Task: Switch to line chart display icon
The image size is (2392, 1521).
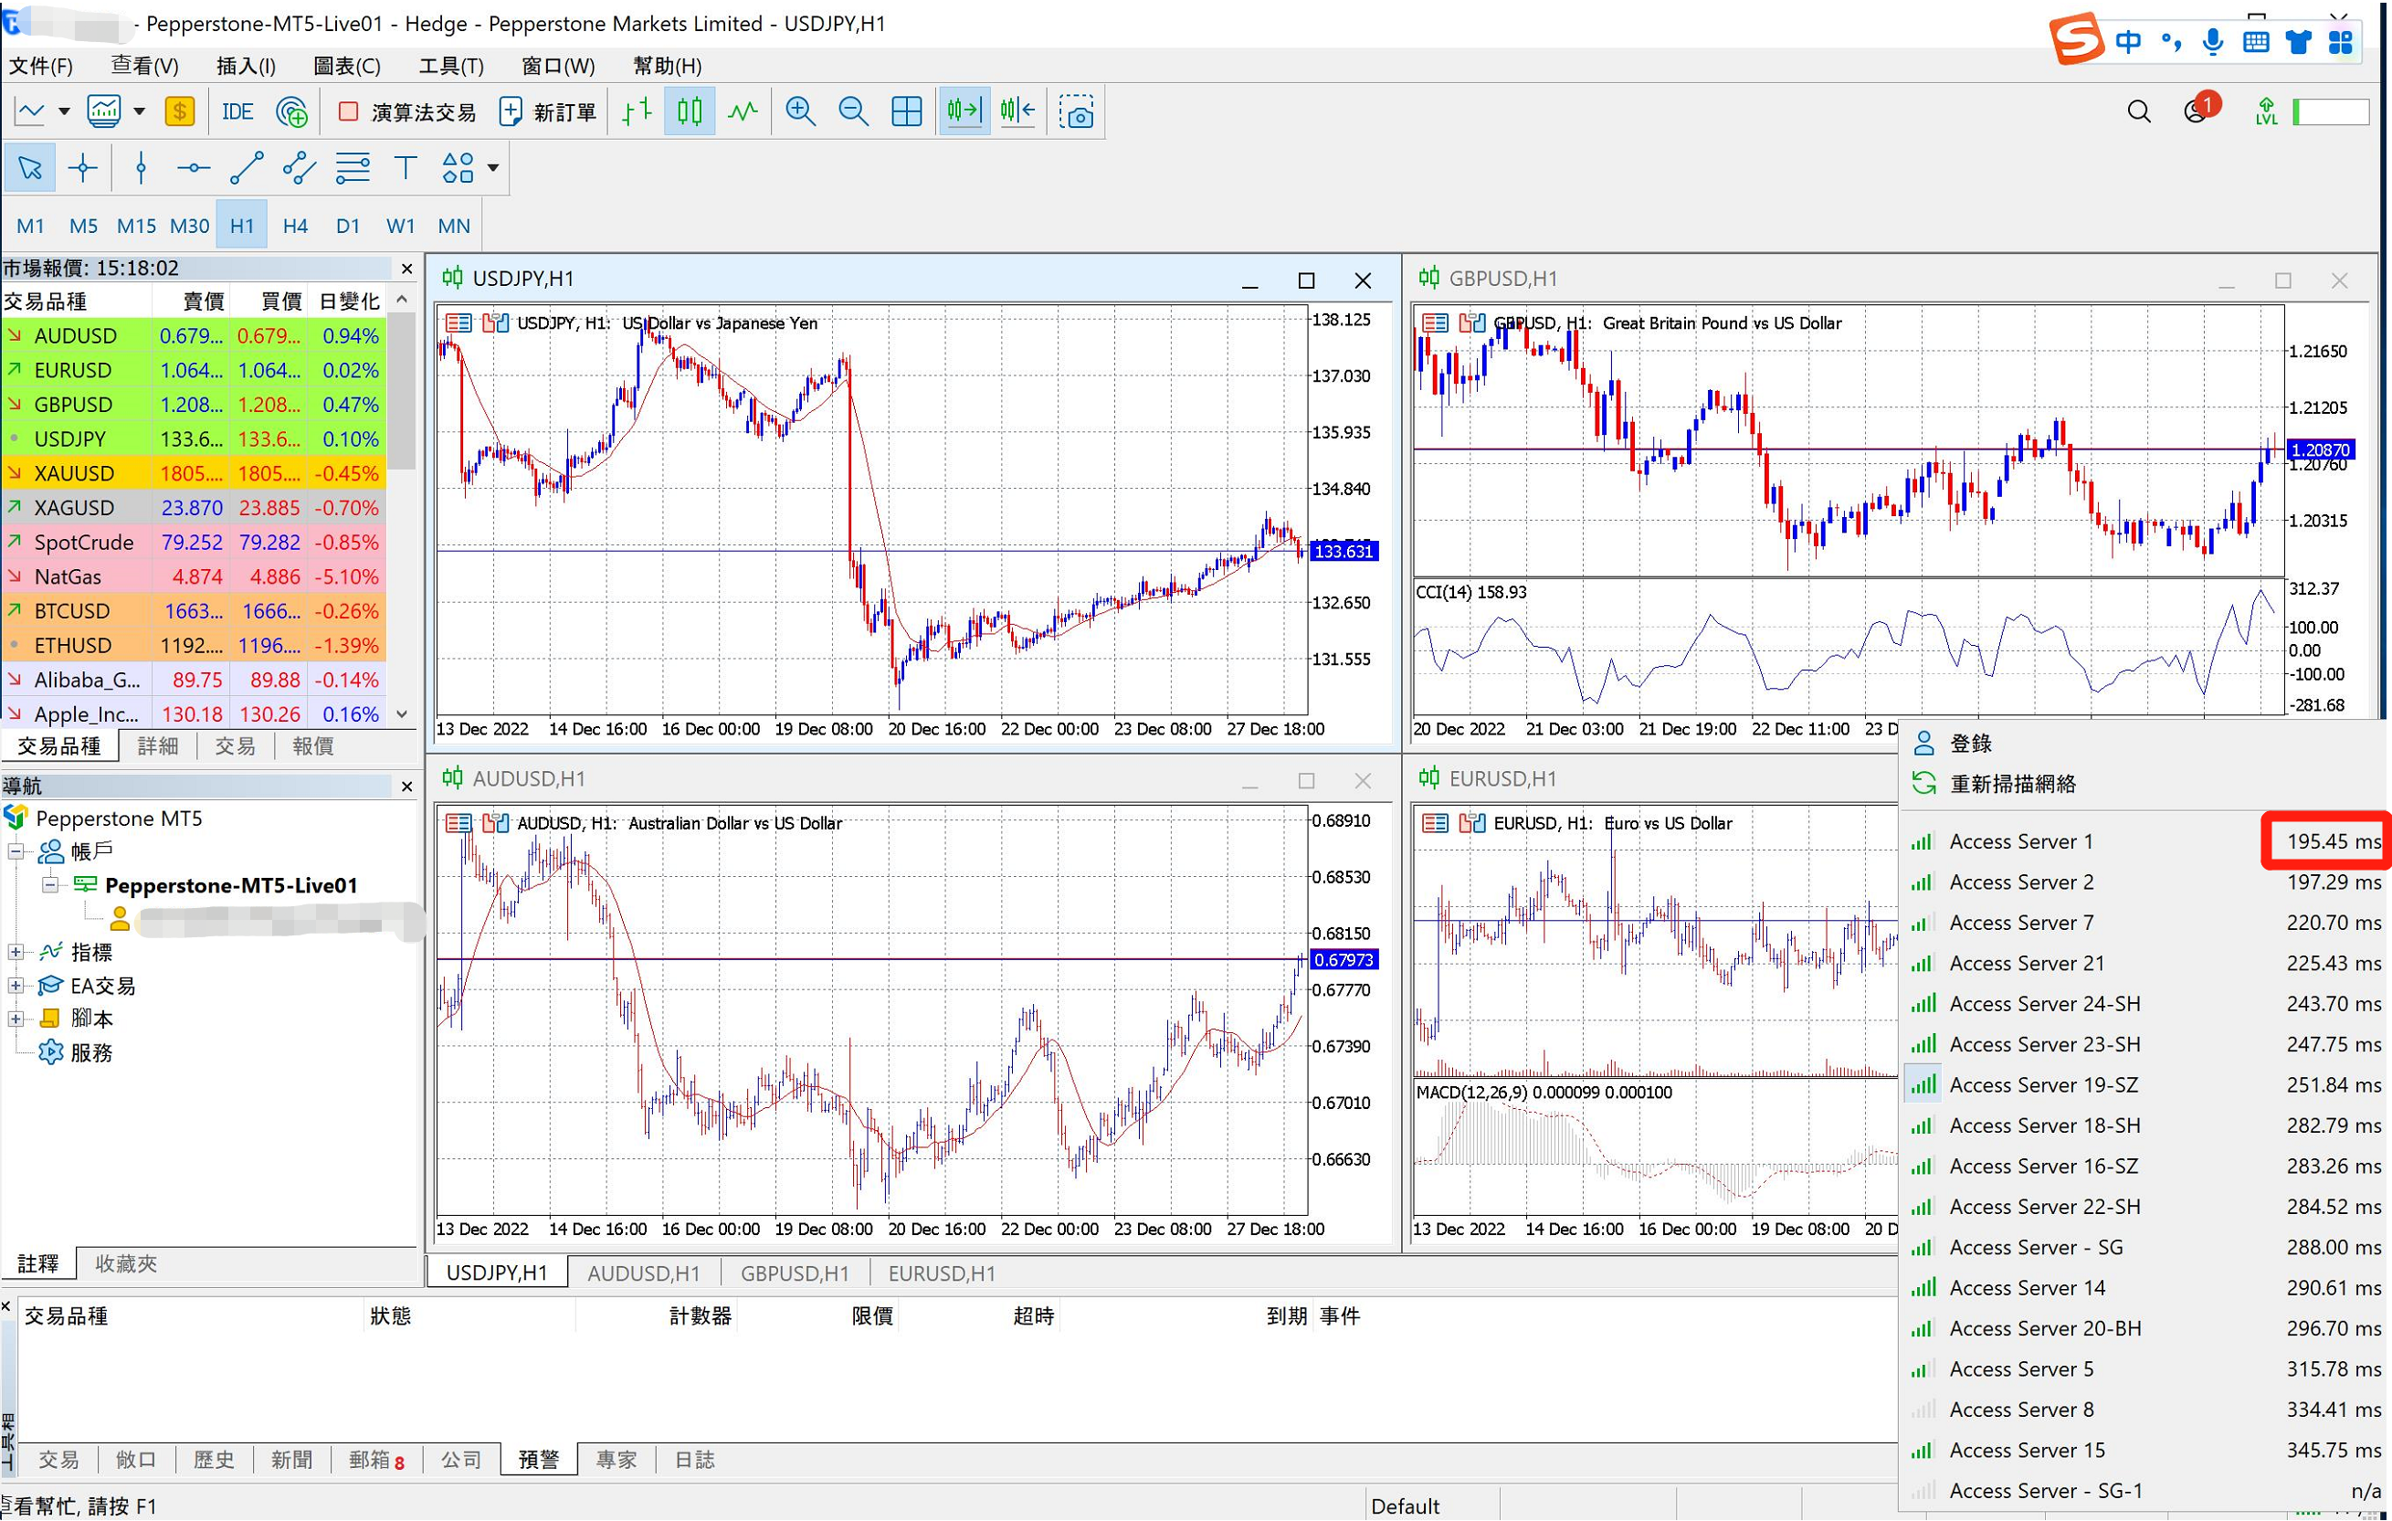Action: click(x=743, y=111)
